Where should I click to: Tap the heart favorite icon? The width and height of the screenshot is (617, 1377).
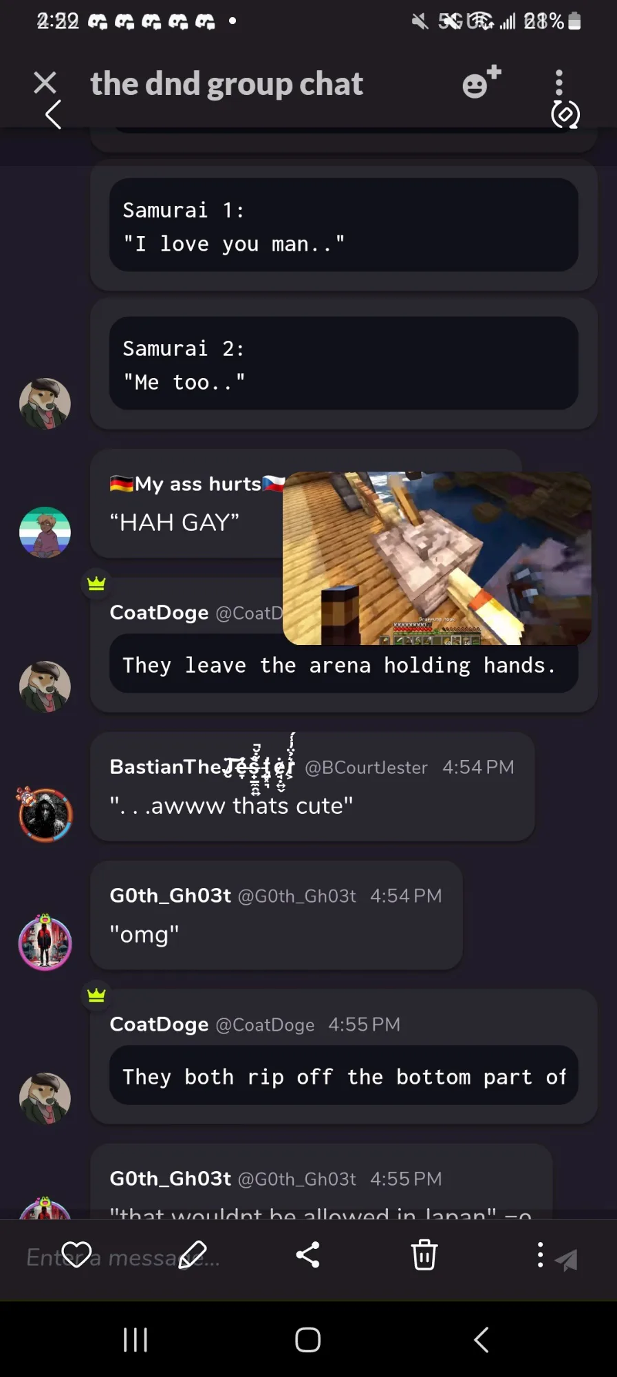[x=76, y=1254]
